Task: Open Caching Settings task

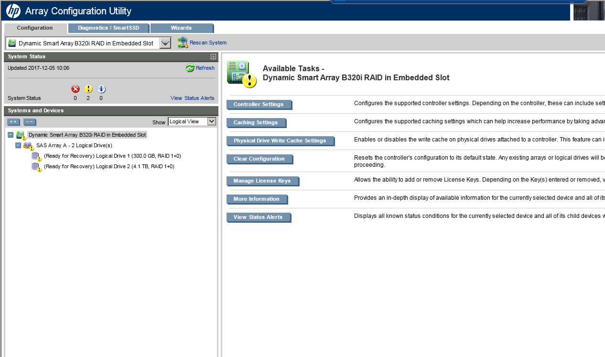Action: coord(256,123)
